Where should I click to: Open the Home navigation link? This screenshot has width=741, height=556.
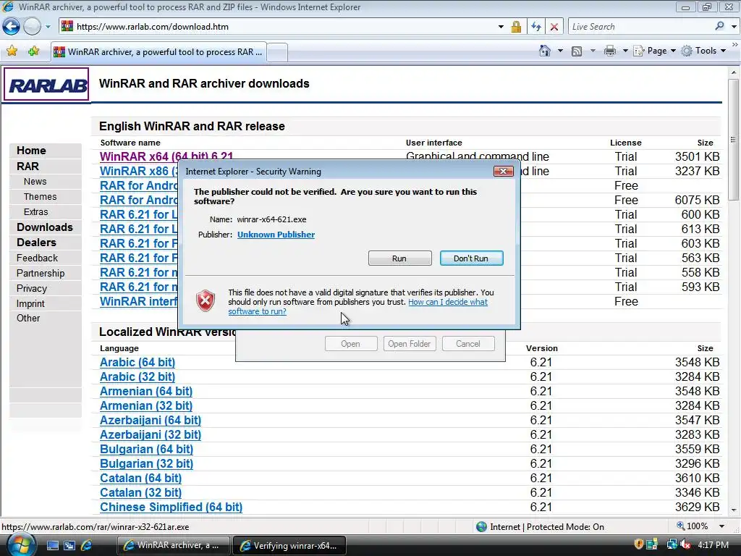31,151
